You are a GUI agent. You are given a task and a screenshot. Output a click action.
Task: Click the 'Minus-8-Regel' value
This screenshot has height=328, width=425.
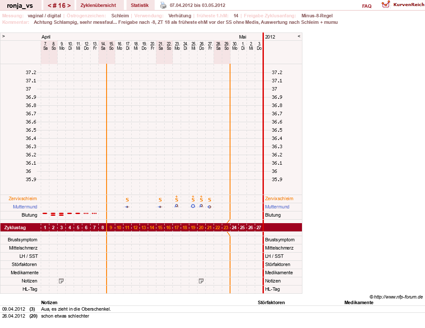coord(317,16)
